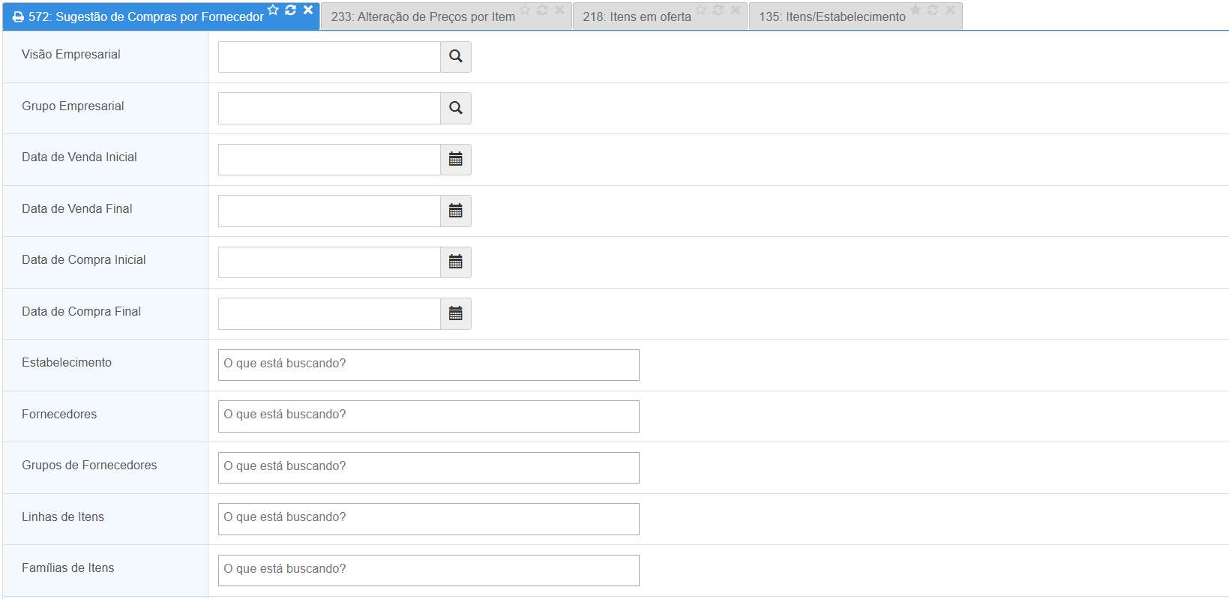Click the Famílias de Itens label
Screen dimensions: 1229x599
[68, 568]
